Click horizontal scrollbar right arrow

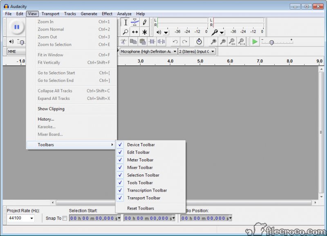(315, 202)
